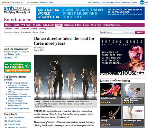
Task: Click the Tell your friends link
Action: [x=14, y=54]
